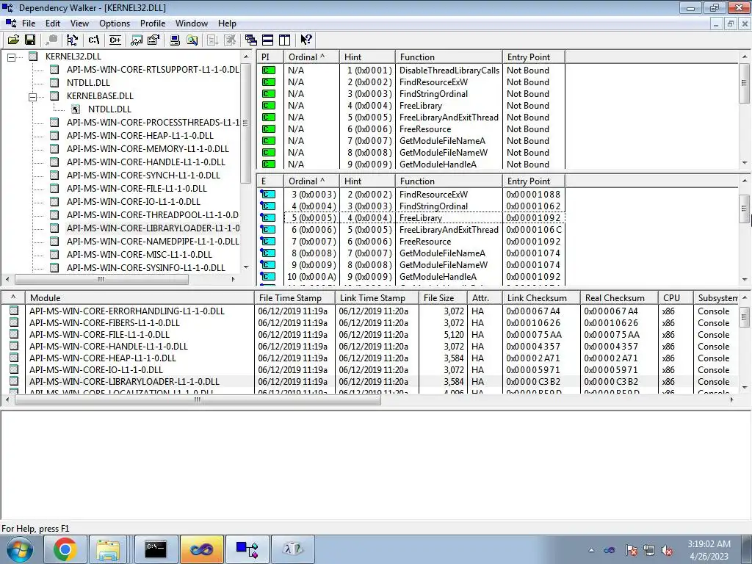Open the Profile menu
Screen dimensions: 752x564
(x=153, y=23)
